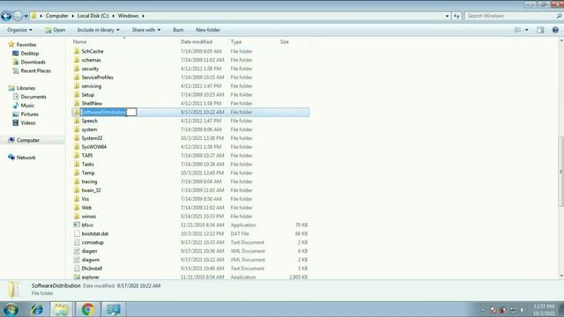
Task: Open the view options dropdown arrow
Action: pyautogui.click(x=527, y=30)
